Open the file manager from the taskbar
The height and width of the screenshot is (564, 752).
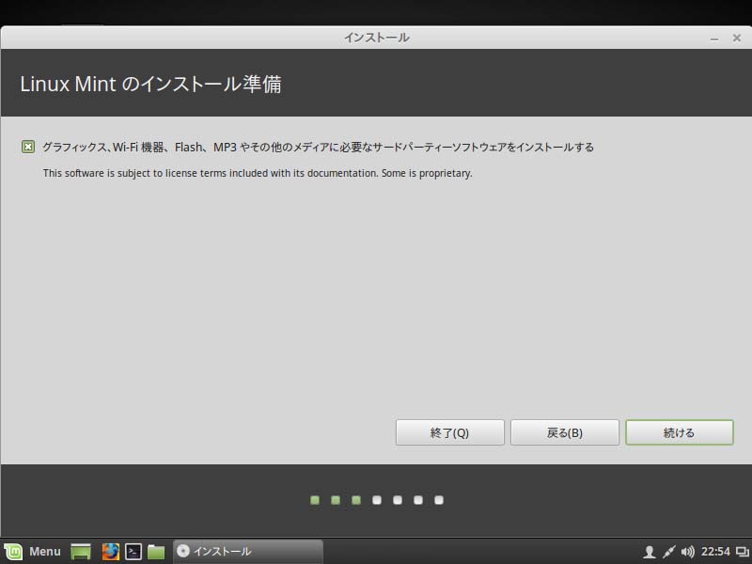tap(160, 552)
